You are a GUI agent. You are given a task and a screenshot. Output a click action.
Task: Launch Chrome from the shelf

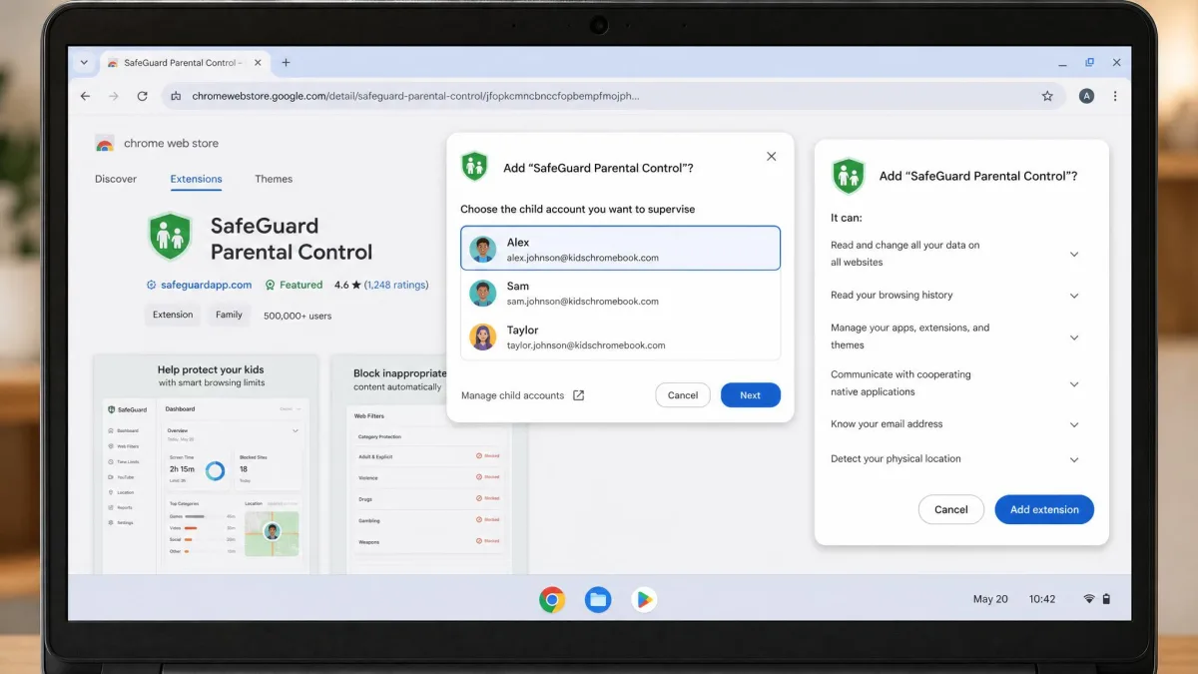point(552,599)
